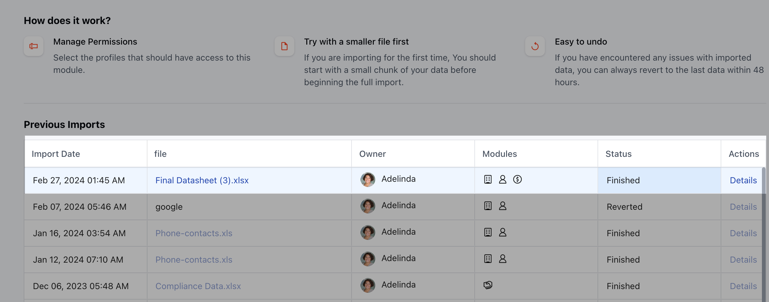Click the Import Date column header

click(56, 154)
